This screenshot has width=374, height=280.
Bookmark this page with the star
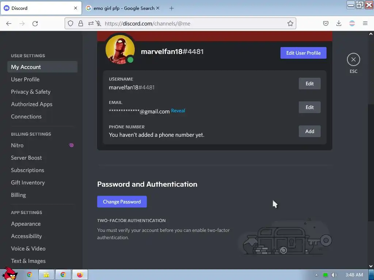point(290,23)
